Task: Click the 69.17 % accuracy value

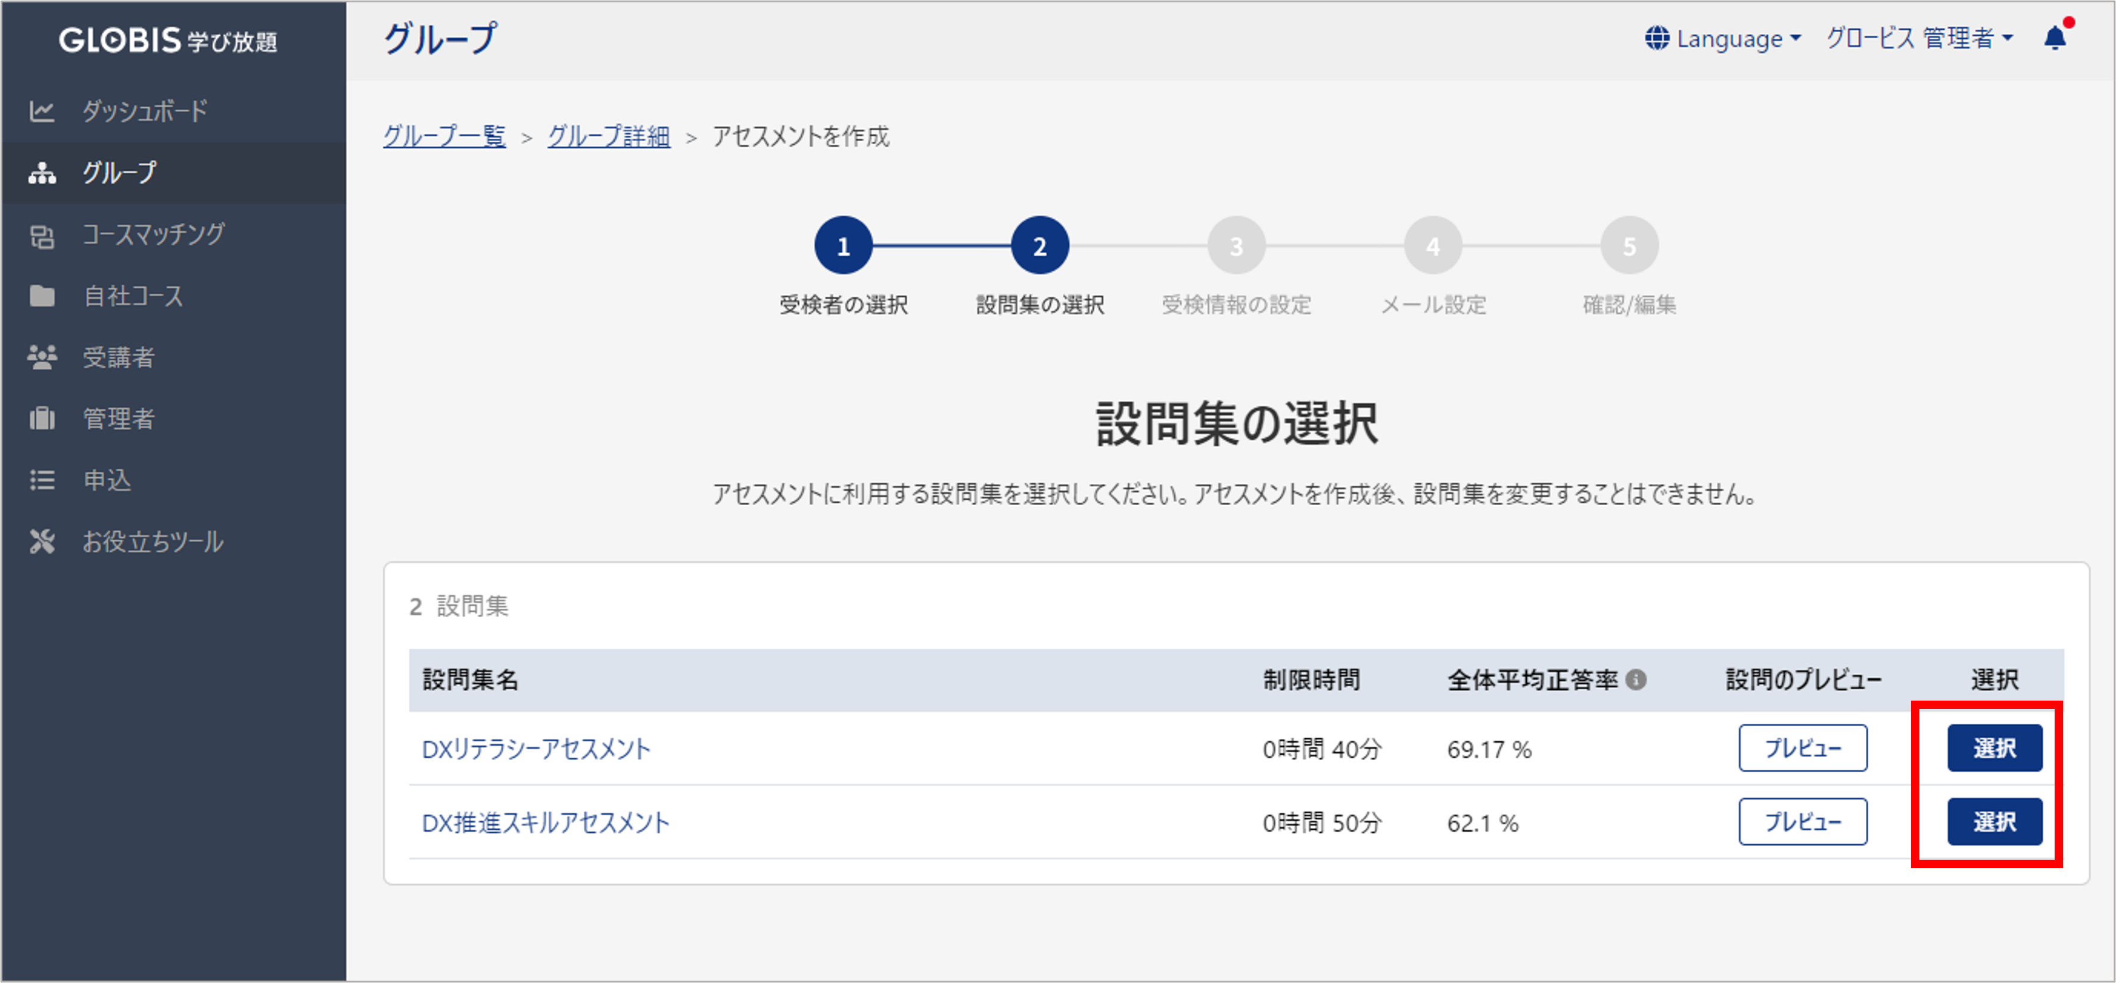Action: click(1489, 750)
